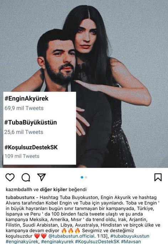The height and width of the screenshot is (244, 168).
Task: Open kazmbdallh profile from likes
Action: 19,189
